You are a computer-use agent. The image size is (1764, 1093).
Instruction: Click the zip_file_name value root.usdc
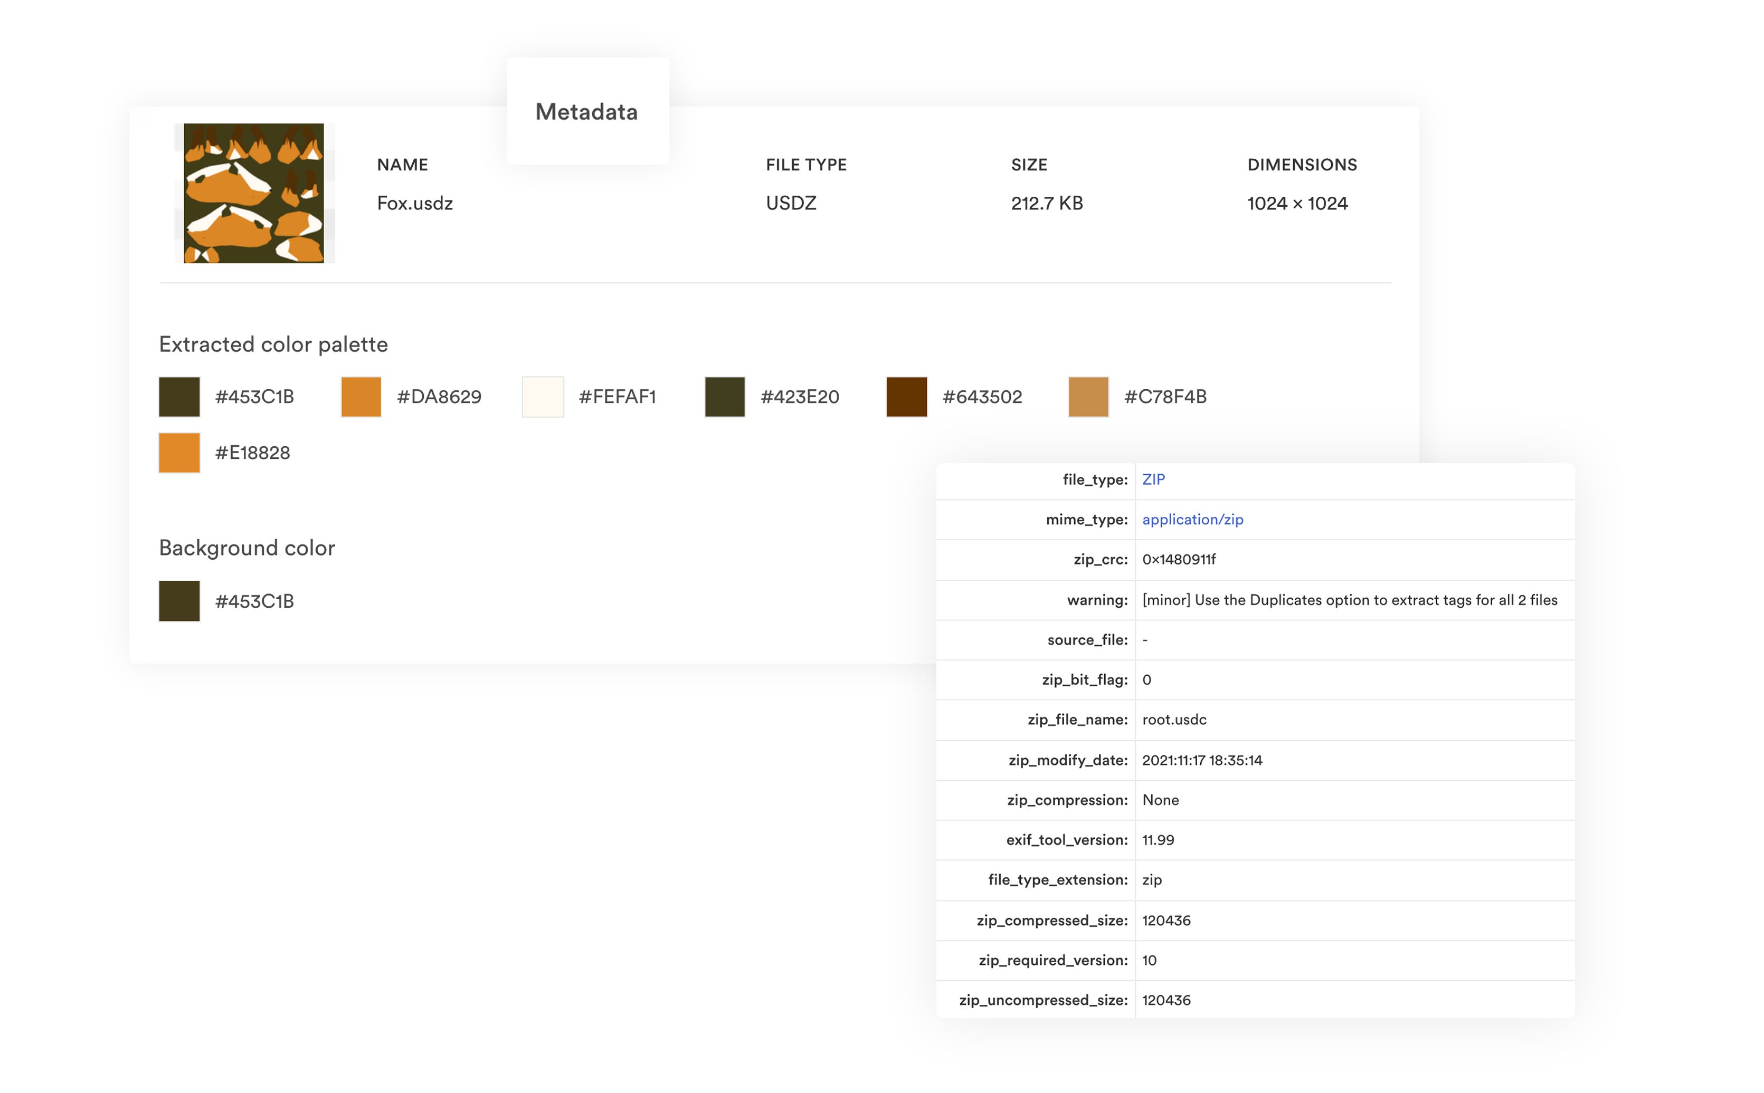pos(1174,720)
